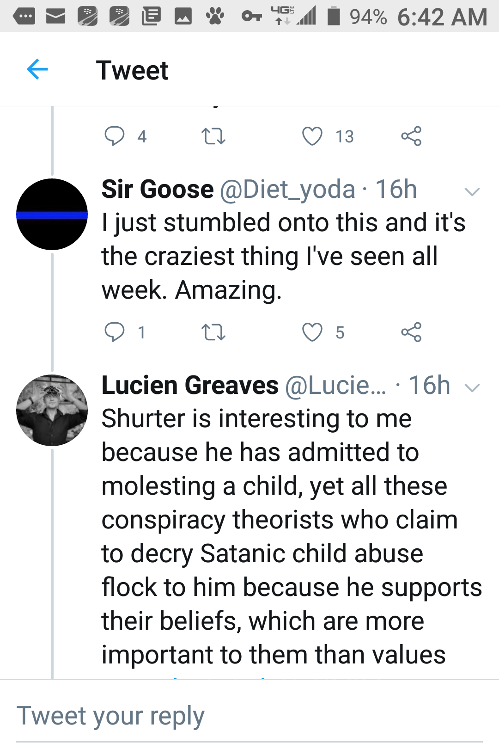
Task: Tap the mail notification icon in status bar
Action: (55, 17)
